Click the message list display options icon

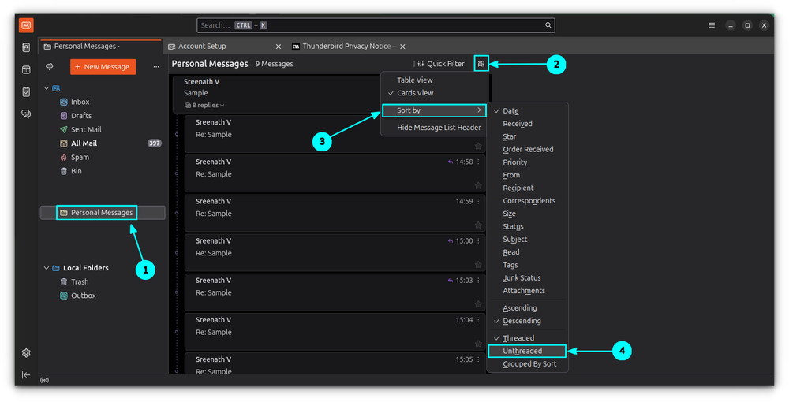tap(481, 64)
